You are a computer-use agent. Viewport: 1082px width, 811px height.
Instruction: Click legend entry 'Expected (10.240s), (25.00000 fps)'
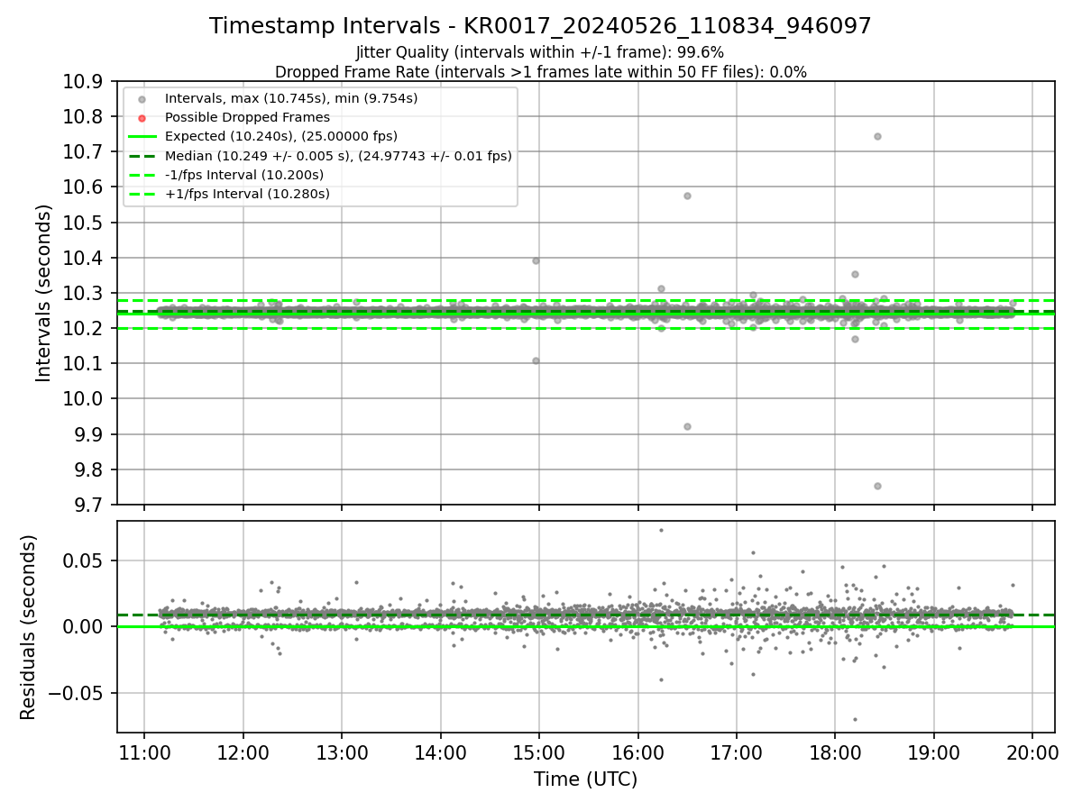pyautogui.click(x=281, y=136)
